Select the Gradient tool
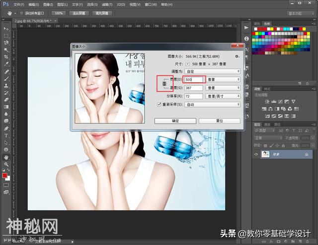The image size is (318, 245). pos(6,107)
